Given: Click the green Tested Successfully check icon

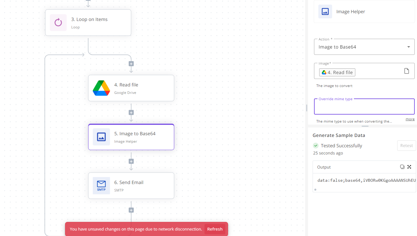Looking at the screenshot, I should pyautogui.click(x=316, y=146).
